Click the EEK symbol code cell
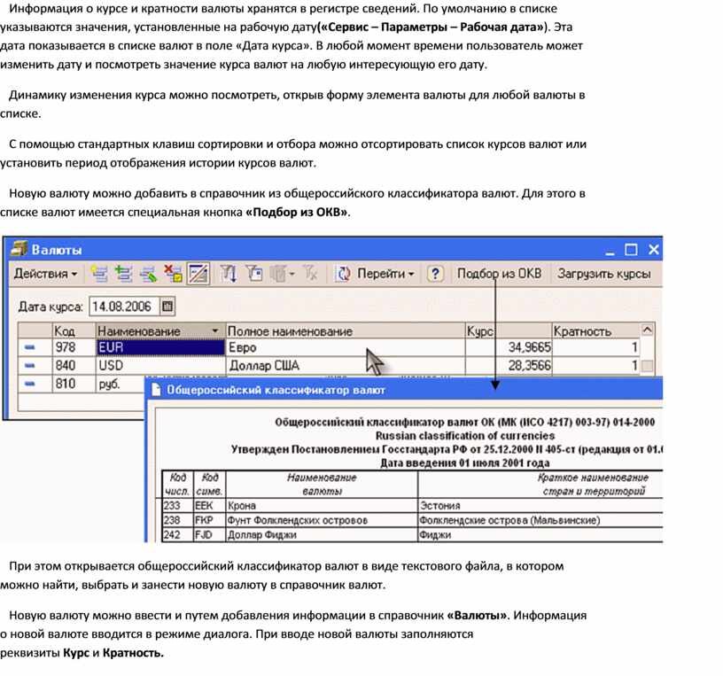The height and width of the screenshot is (676, 723). pyautogui.click(x=209, y=505)
